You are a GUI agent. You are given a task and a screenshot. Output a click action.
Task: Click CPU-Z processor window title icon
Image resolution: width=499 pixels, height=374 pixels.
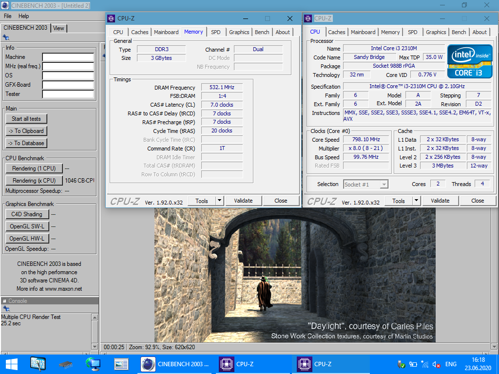tap(308, 19)
